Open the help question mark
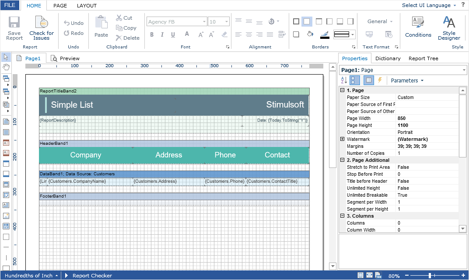This screenshot has width=469, height=280. click(463, 5)
